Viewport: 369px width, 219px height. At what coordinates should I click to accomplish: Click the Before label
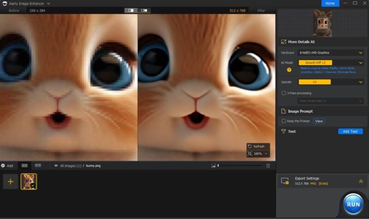coord(14,11)
